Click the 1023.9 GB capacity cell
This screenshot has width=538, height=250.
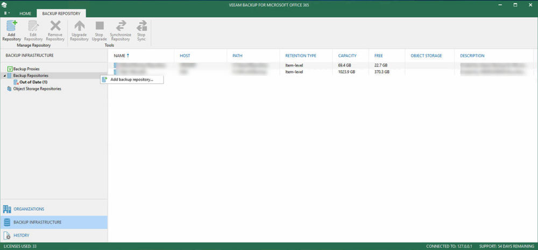tap(346, 72)
